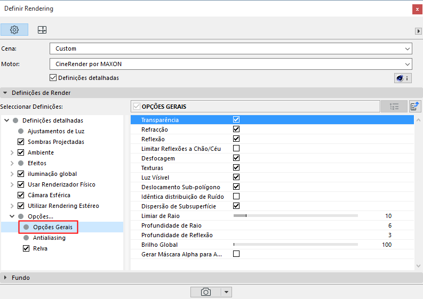Click the list view settings icon
This screenshot has width=423, height=299.
(x=394, y=107)
